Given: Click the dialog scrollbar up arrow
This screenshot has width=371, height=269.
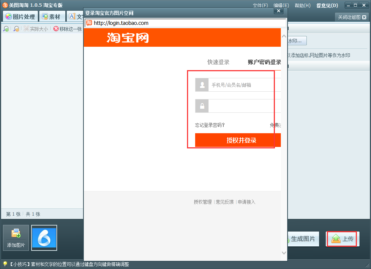Looking at the screenshot, I should tap(284, 36).
